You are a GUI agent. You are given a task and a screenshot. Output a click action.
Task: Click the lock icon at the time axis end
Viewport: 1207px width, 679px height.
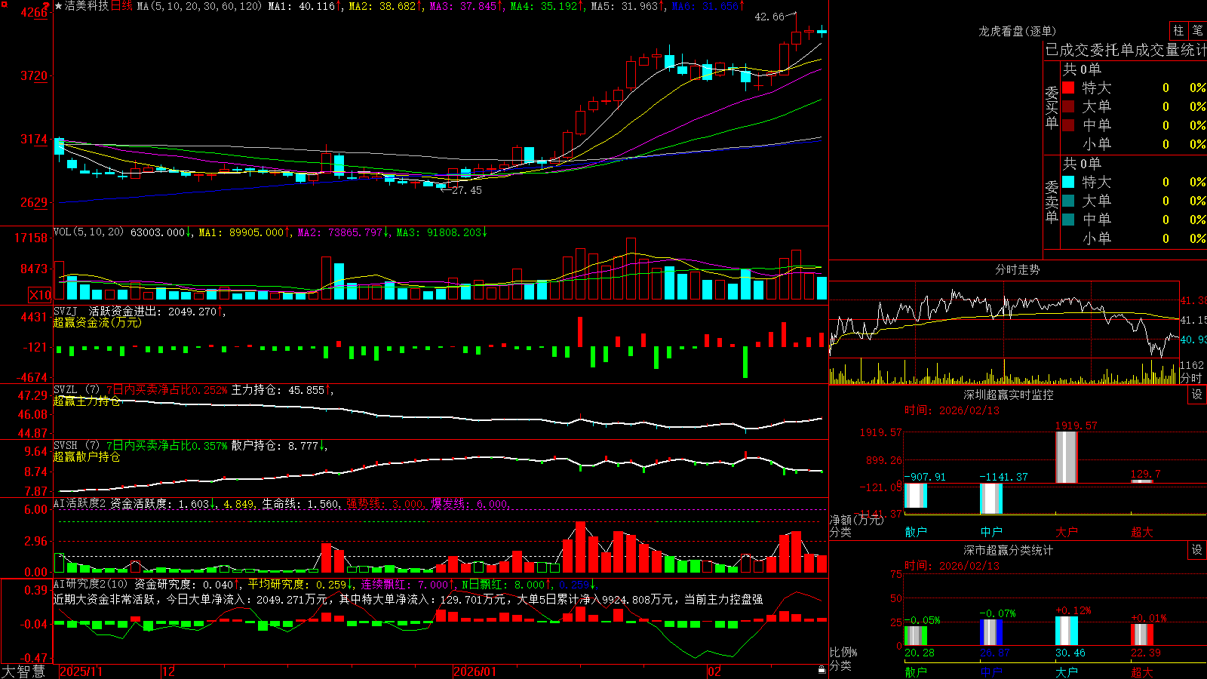tap(822, 670)
